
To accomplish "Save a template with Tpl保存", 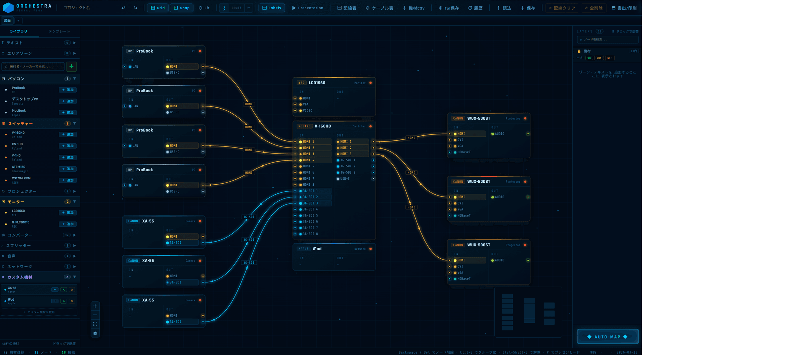I will tap(448, 8).
